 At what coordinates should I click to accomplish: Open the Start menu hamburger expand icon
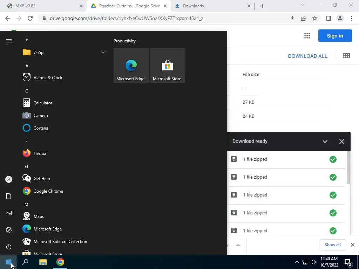(x=9, y=41)
